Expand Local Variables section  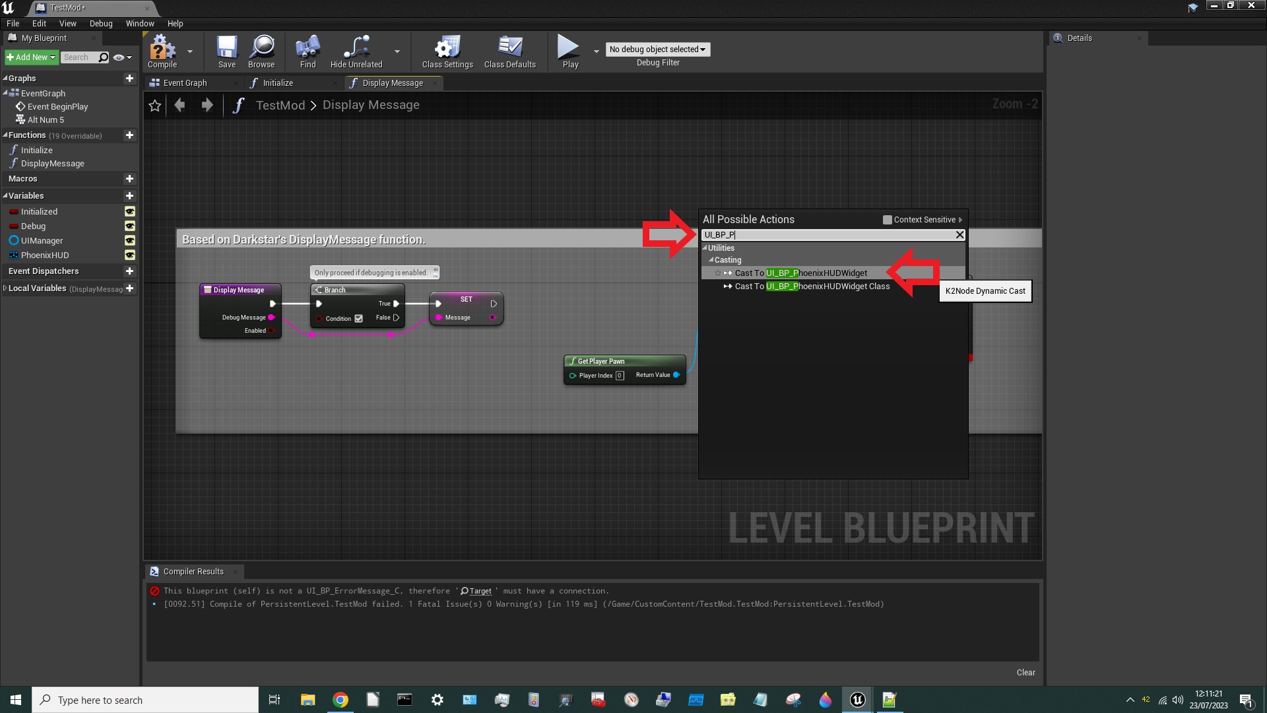5,288
